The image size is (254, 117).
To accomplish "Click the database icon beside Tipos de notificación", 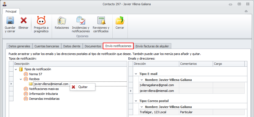I will click(21, 69).
